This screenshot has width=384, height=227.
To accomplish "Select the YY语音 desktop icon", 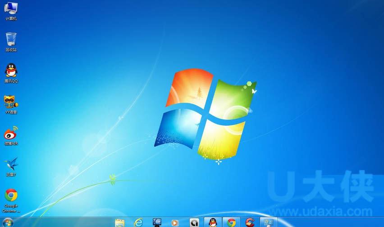I will tap(11, 104).
